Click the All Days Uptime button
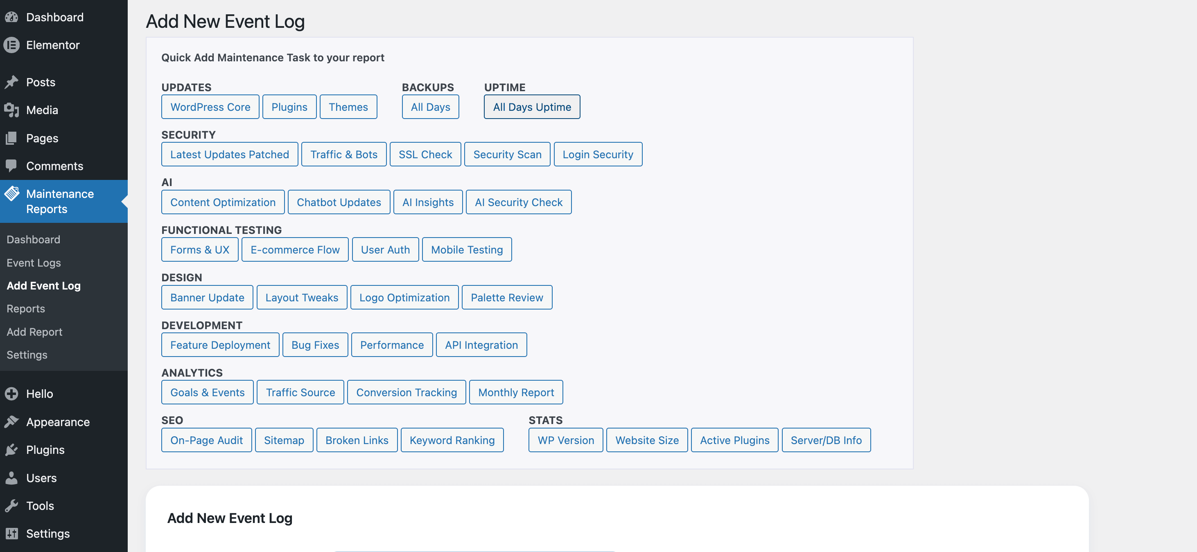The image size is (1197, 552). (532, 107)
